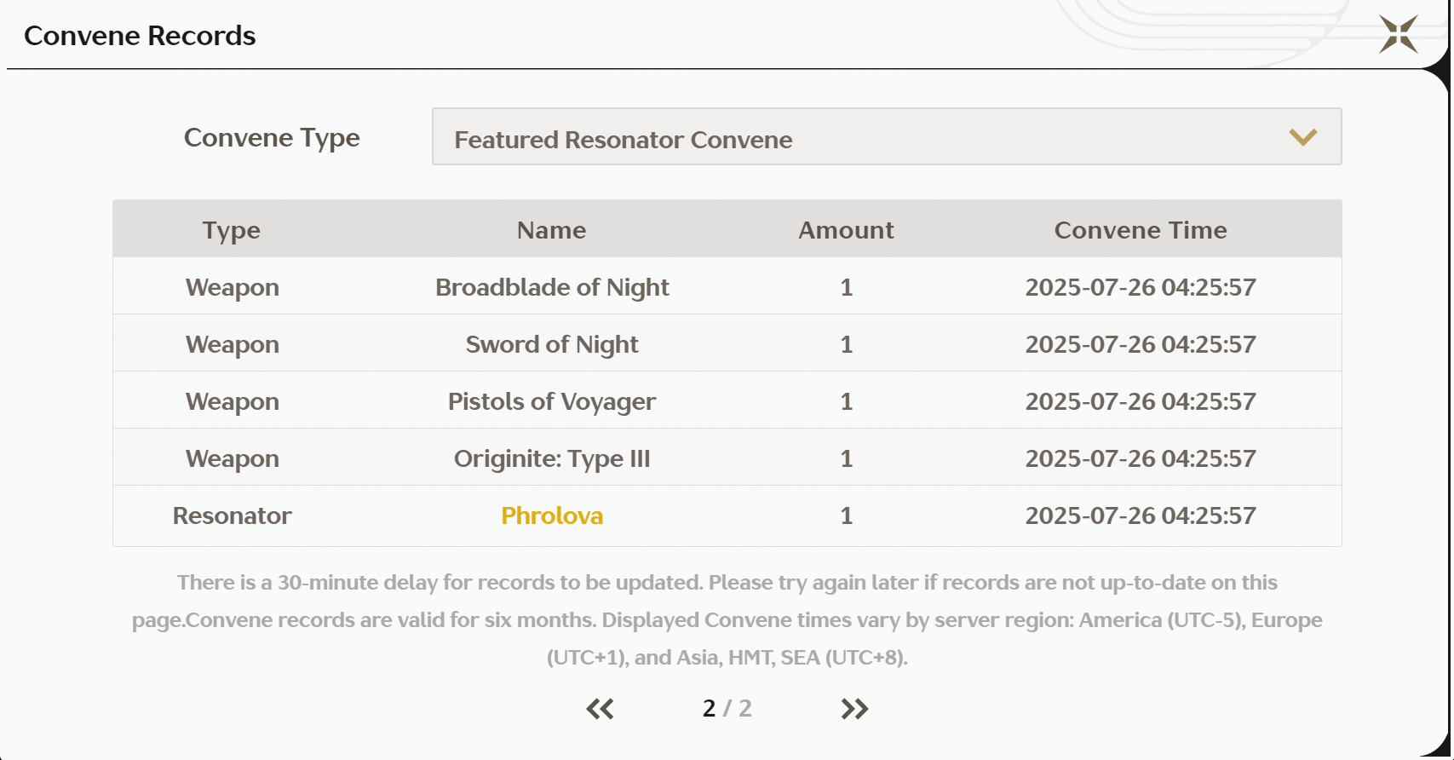Click the Phrolova resonator name
The height and width of the screenshot is (760, 1454).
coord(552,515)
